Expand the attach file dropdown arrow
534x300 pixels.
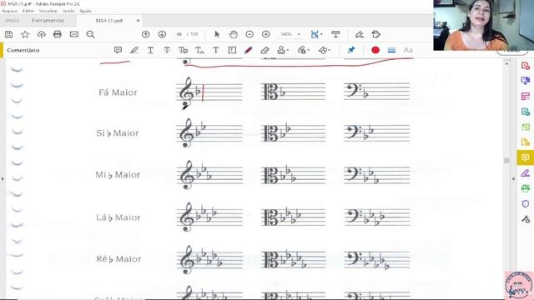pyautogui.click(x=309, y=50)
